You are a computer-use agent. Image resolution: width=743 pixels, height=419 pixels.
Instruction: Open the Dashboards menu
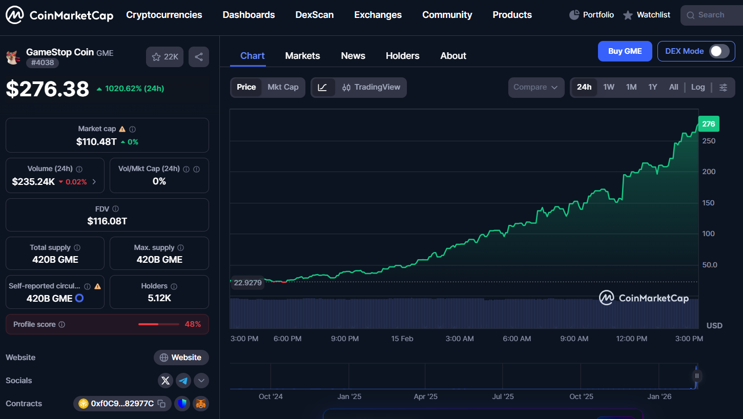pyautogui.click(x=249, y=15)
